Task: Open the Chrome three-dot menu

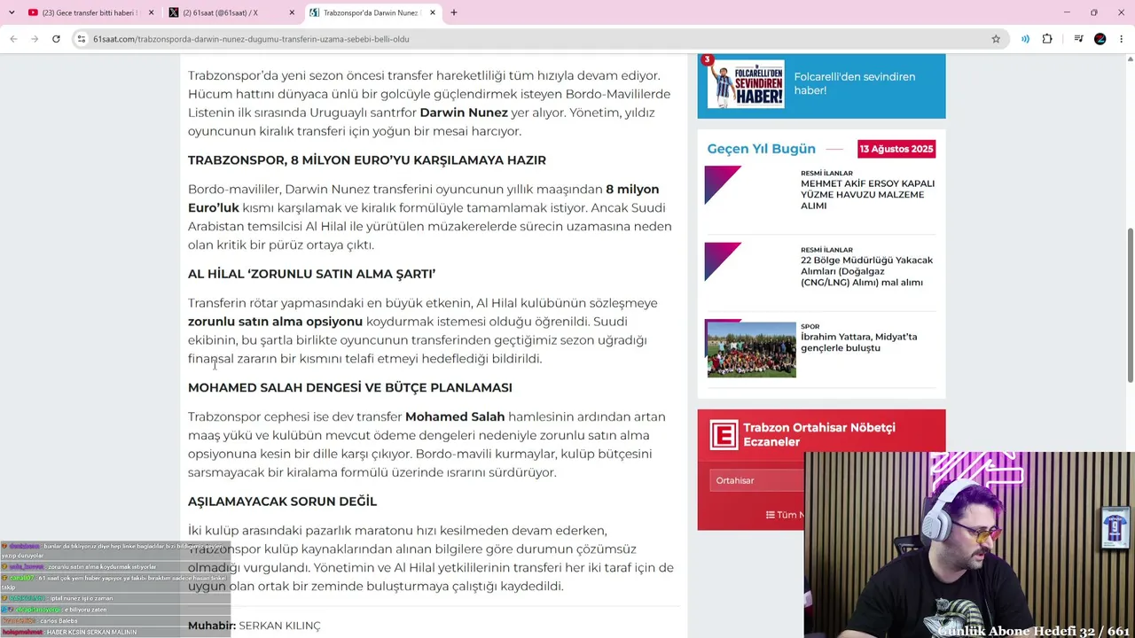Action: click(1122, 39)
